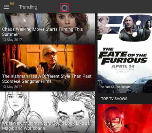The width and height of the screenshot is (152, 133).
Task: Open the Chaos Walking Movie article
Action: (x=47, y=29)
